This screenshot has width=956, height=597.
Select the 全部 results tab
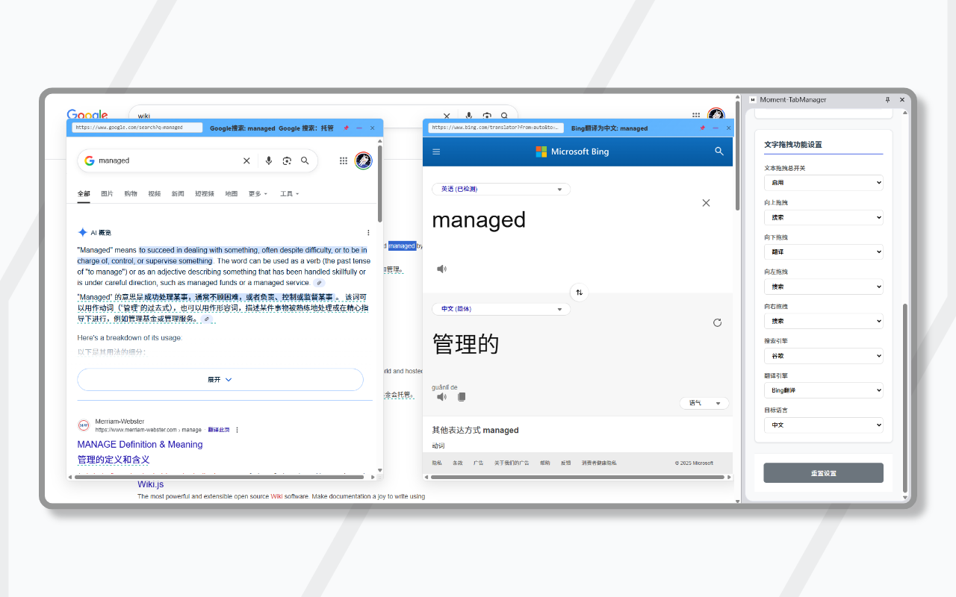point(84,194)
